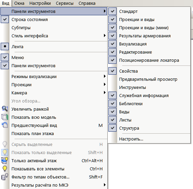Viewport: 193px width, 189px height.
Task: Click the highlighted bulb icon for Показать только выделенные
Action: (x=5, y=152)
